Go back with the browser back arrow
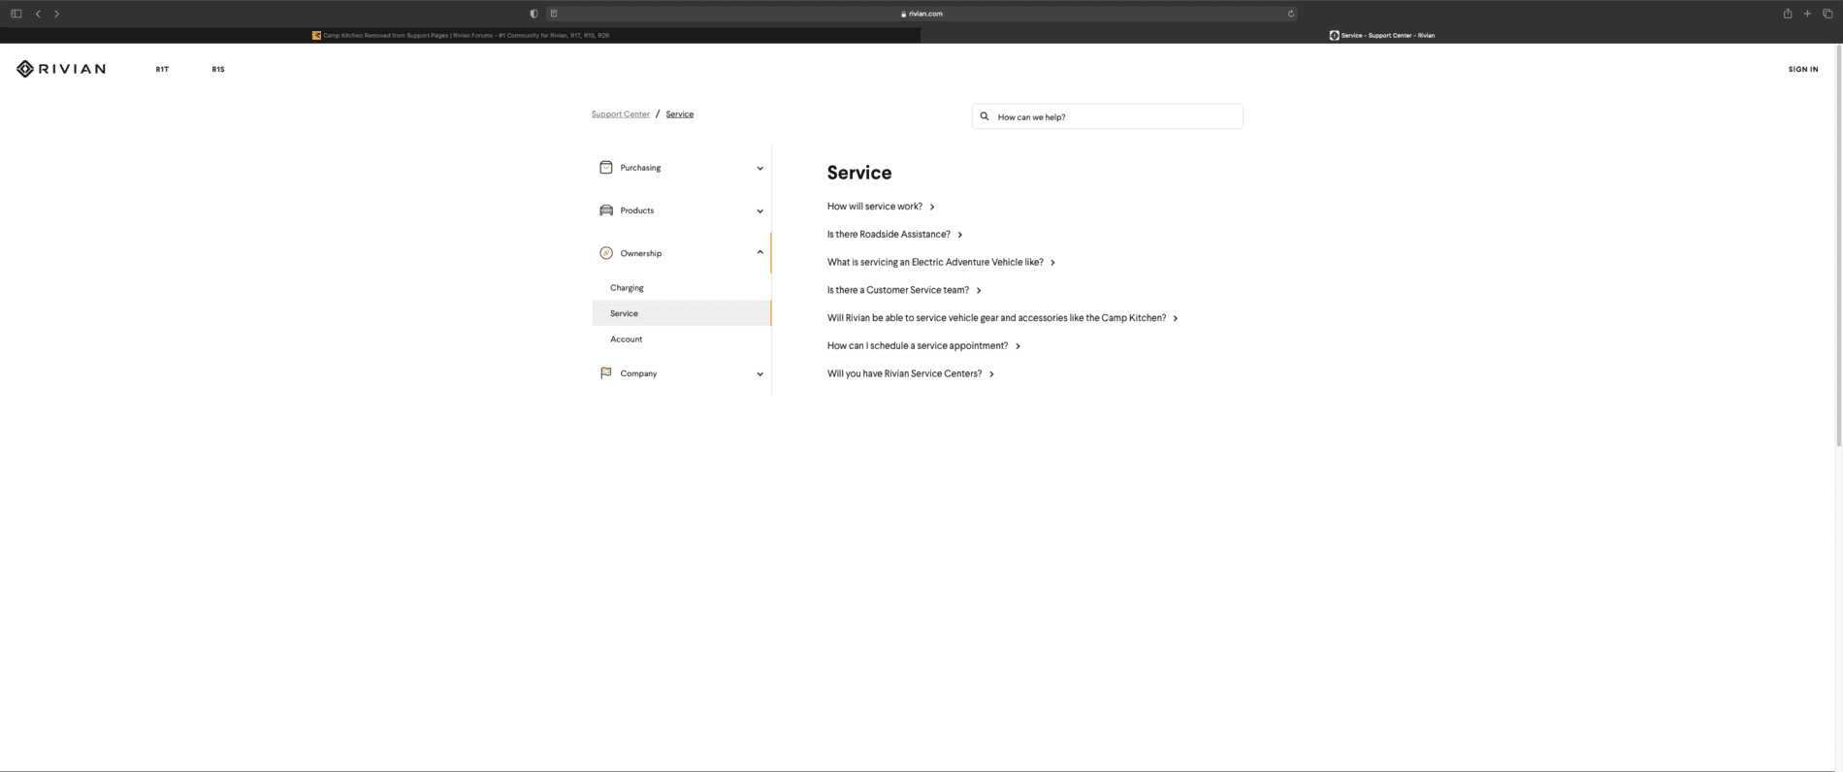Screen dimensions: 1843x772 (38, 14)
